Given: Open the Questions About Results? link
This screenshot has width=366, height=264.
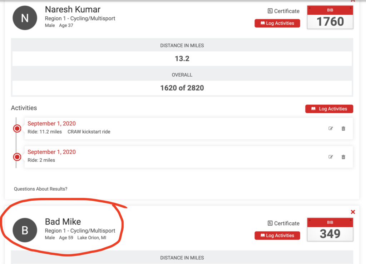Looking at the screenshot, I should click(x=41, y=189).
